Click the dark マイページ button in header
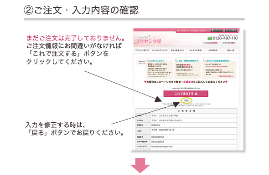This screenshot has width=269, height=175. (217, 30)
